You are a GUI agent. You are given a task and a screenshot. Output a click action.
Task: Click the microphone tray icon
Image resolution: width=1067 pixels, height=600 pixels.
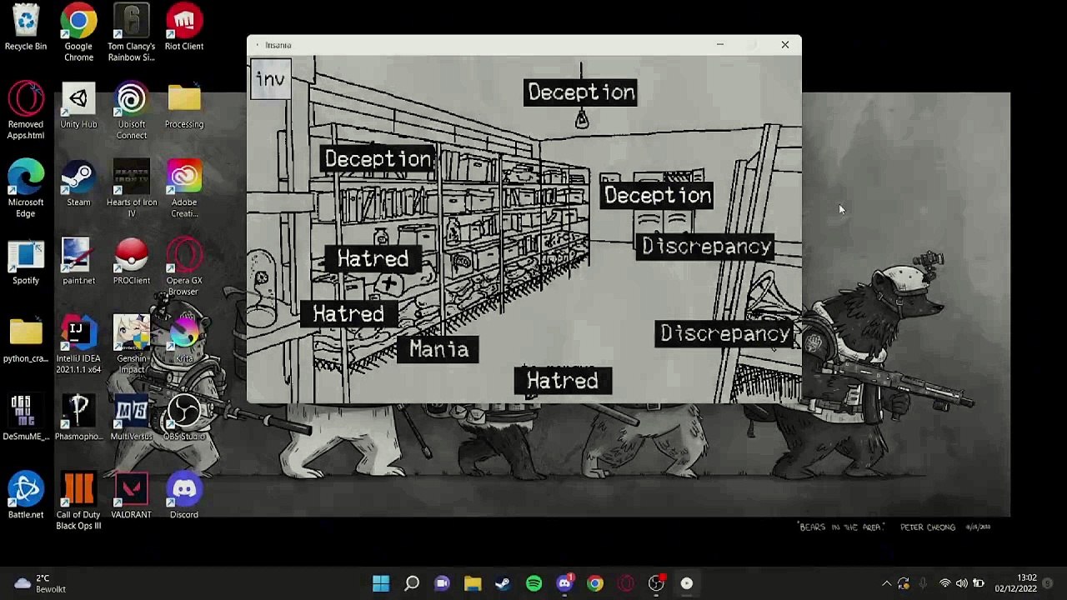[923, 583]
